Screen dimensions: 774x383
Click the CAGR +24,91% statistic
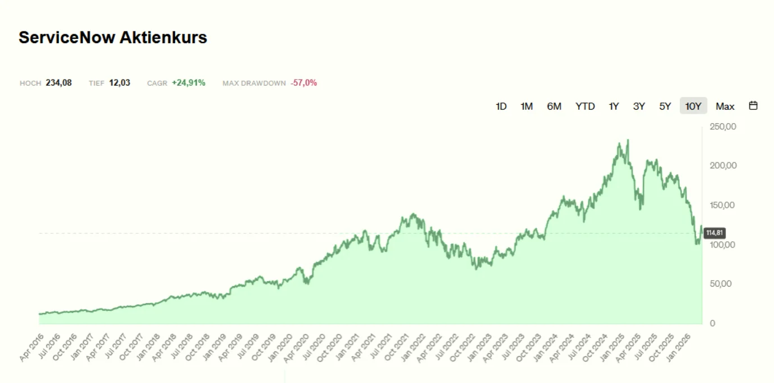(189, 82)
